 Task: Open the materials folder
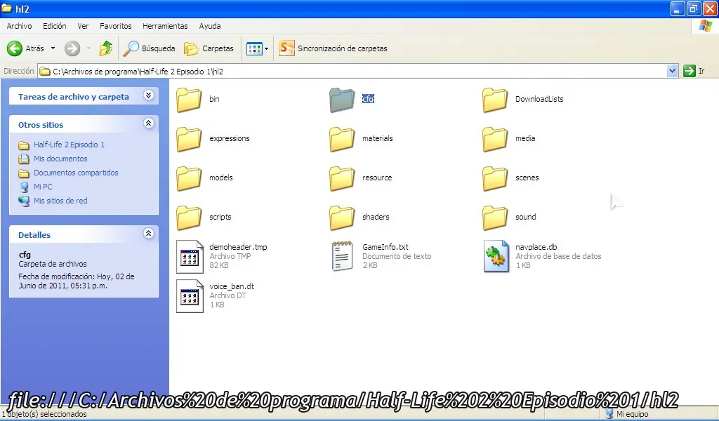(343, 139)
